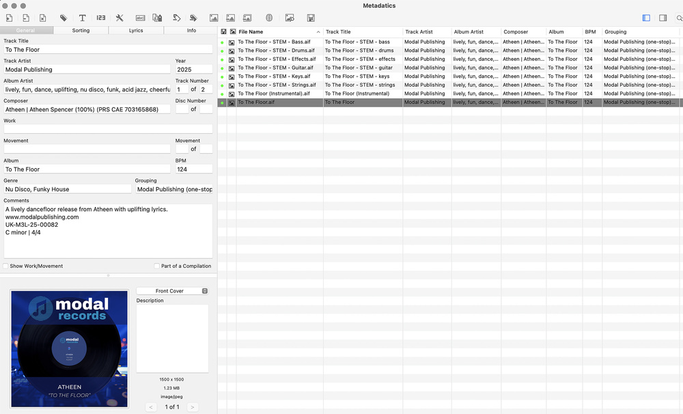Open the Front Cover artwork type dropdown
The height and width of the screenshot is (414, 683).
click(172, 291)
